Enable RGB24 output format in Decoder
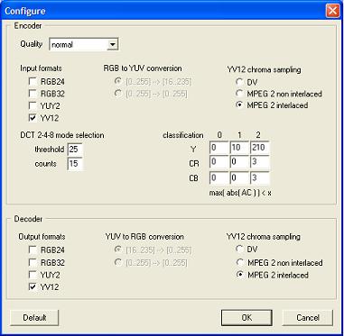The height and width of the screenshot is (336, 344). coord(33,250)
